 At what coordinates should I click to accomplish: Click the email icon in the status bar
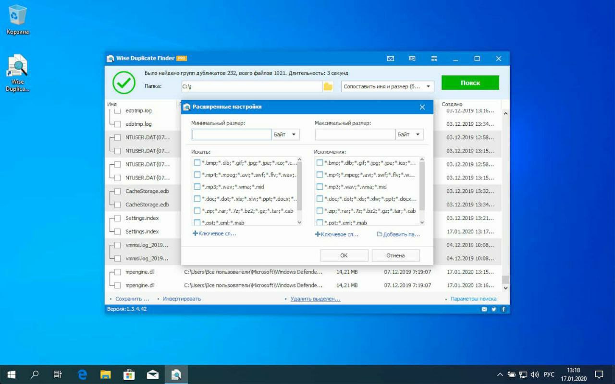click(484, 309)
